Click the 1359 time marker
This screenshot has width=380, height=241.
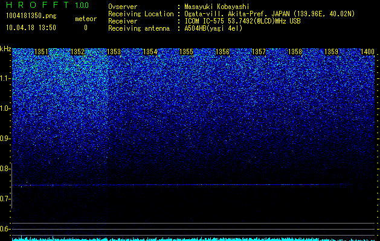331,52
